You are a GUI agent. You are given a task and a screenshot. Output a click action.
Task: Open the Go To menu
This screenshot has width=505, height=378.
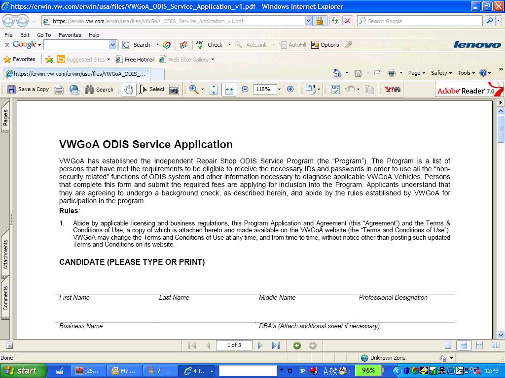(44, 35)
